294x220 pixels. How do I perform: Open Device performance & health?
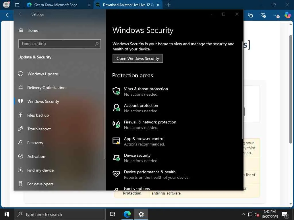tap(151, 174)
